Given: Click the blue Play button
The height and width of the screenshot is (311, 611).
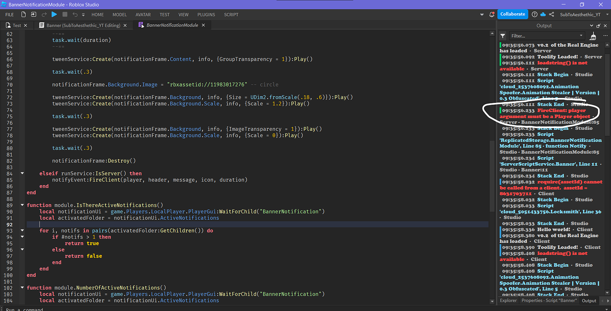Looking at the screenshot, I should point(54,15).
